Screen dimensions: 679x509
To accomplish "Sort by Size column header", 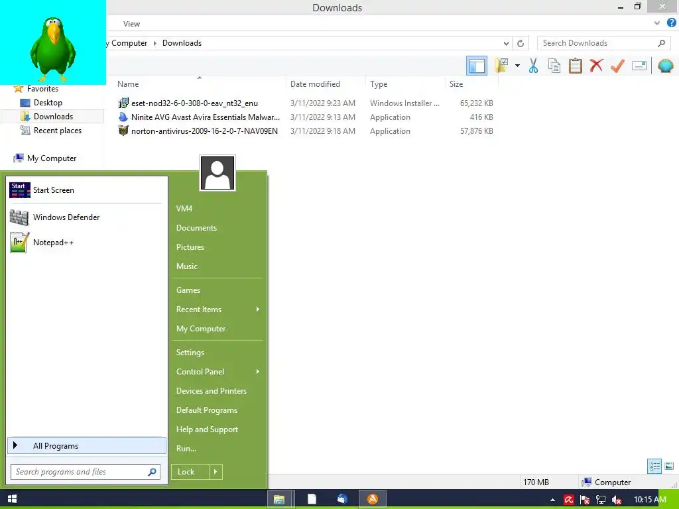I will (x=471, y=84).
